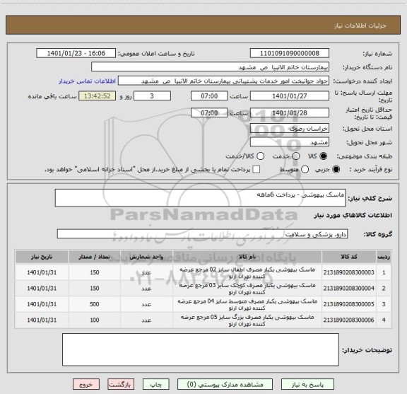Click the delivery province field خراسان رضوی

tap(290, 129)
